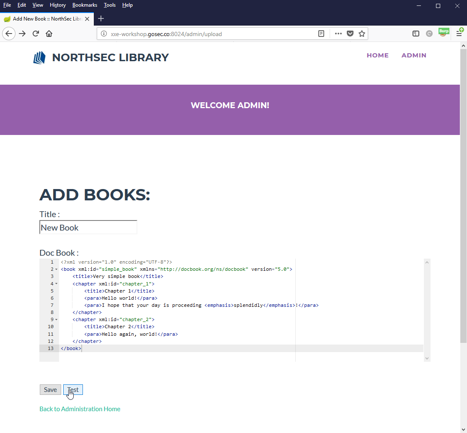
Task: Go to the browser home page
Action: (49, 34)
